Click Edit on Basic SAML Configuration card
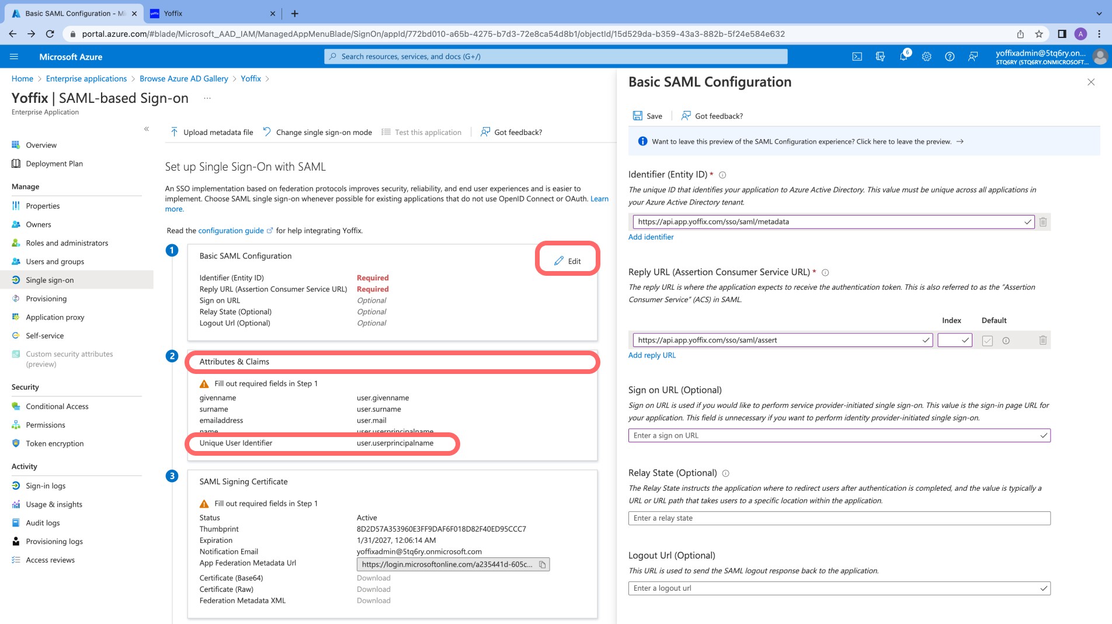1112x624 pixels. [x=567, y=261]
